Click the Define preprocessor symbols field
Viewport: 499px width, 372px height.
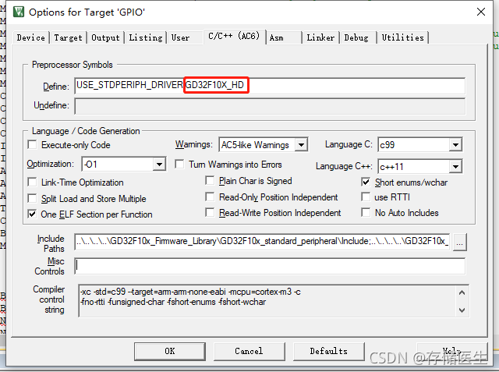270,86
